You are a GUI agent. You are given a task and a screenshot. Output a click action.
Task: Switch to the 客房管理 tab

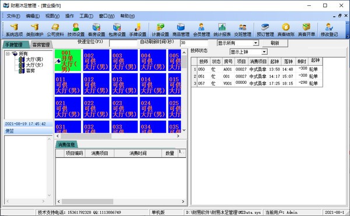[x=41, y=45]
